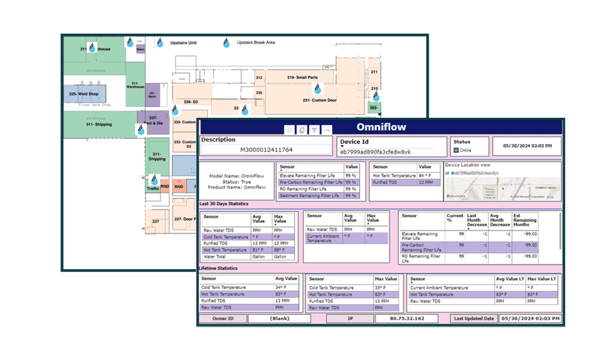Click the 323- green room label
Viewport: 615px width, 347px height.
[374, 108]
